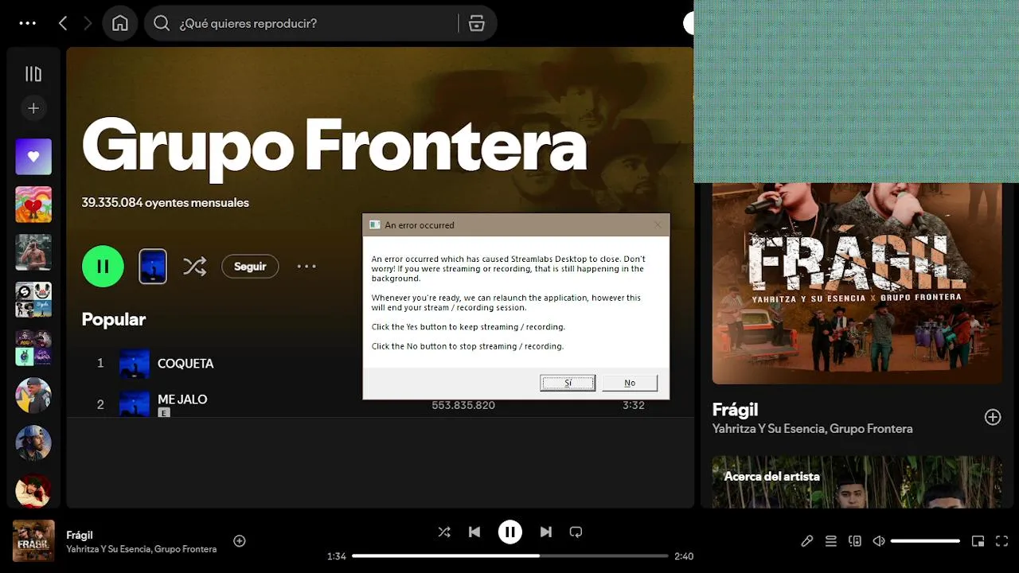Toggle repeat in player controls
This screenshot has width=1019, height=573.
point(576,532)
